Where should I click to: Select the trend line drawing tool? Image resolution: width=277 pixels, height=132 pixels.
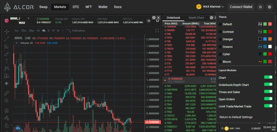click(x=7, y=39)
